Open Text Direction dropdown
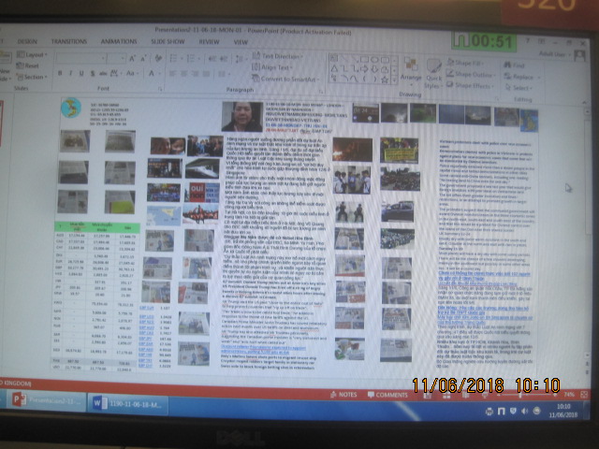Image resolution: width=599 pixels, height=449 pixels. pyautogui.click(x=277, y=56)
